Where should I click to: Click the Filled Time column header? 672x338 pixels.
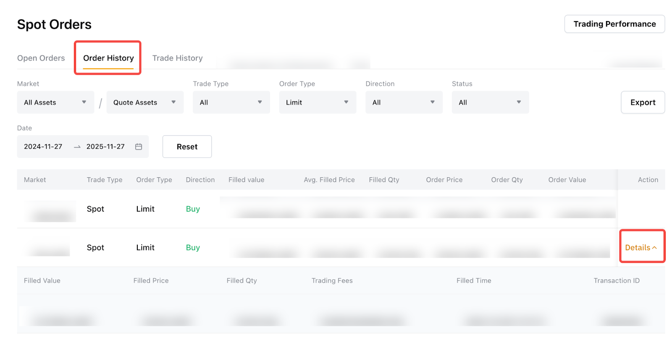coord(474,280)
